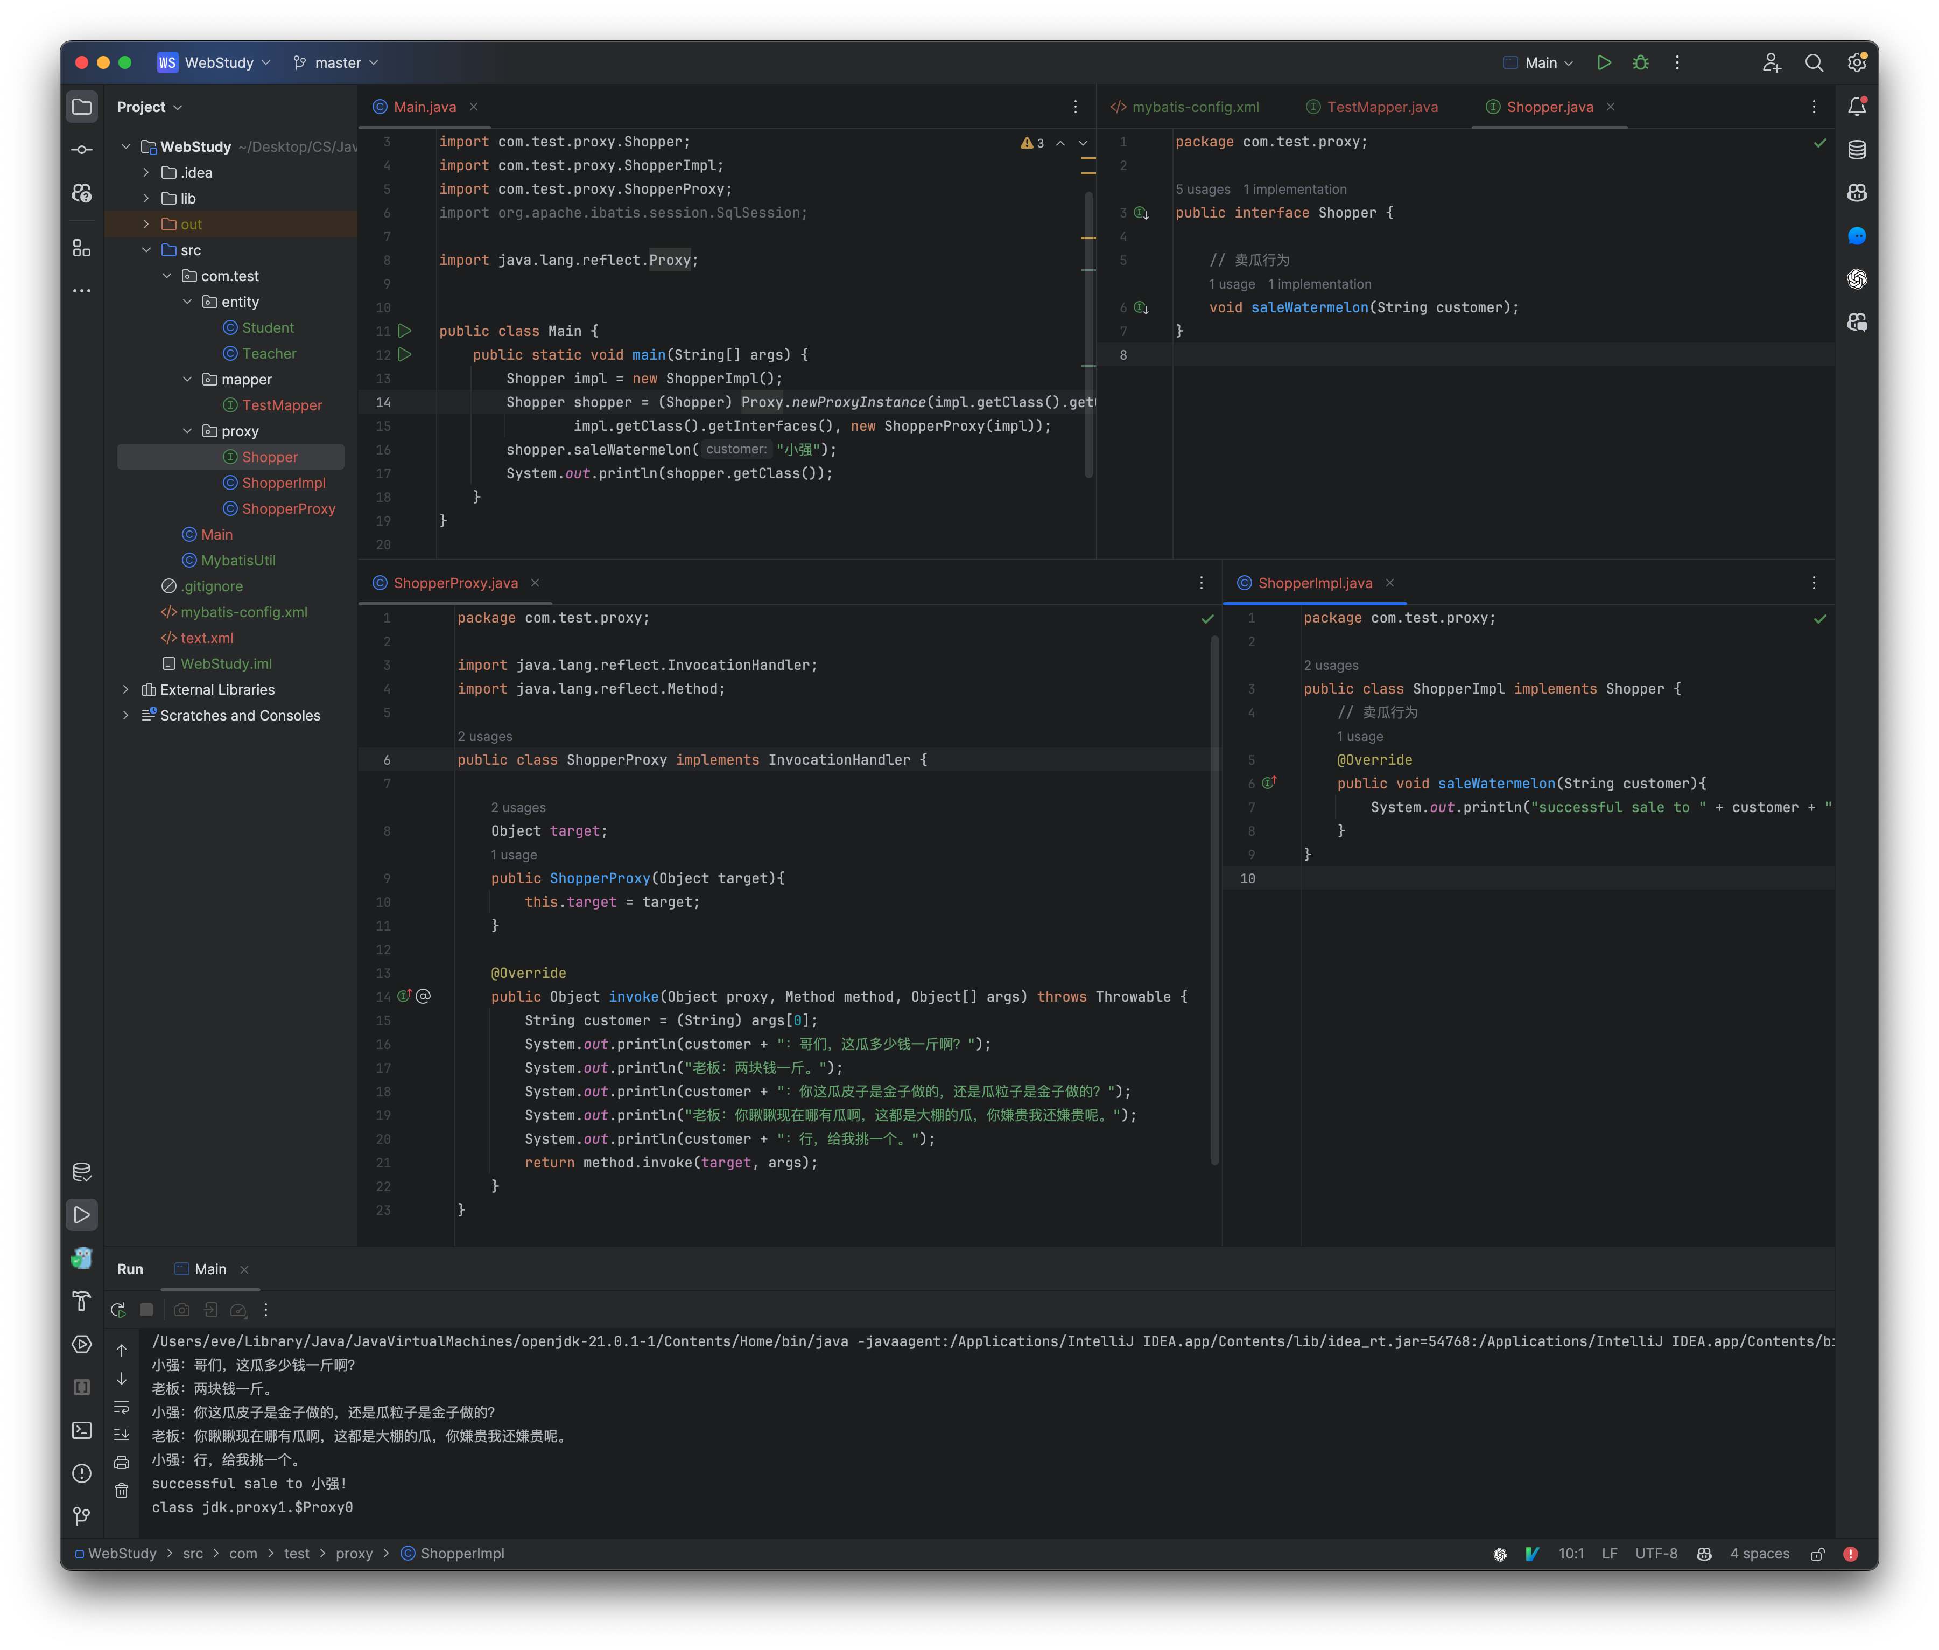Open the Notifications bell icon
The width and height of the screenshot is (1939, 1650).
pos(1857,107)
